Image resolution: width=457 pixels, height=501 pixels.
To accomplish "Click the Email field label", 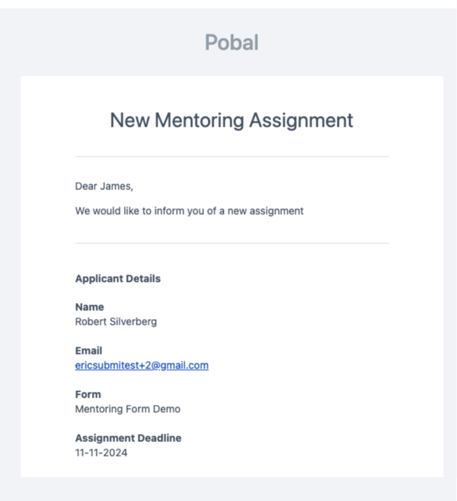I will click(89, 351).
